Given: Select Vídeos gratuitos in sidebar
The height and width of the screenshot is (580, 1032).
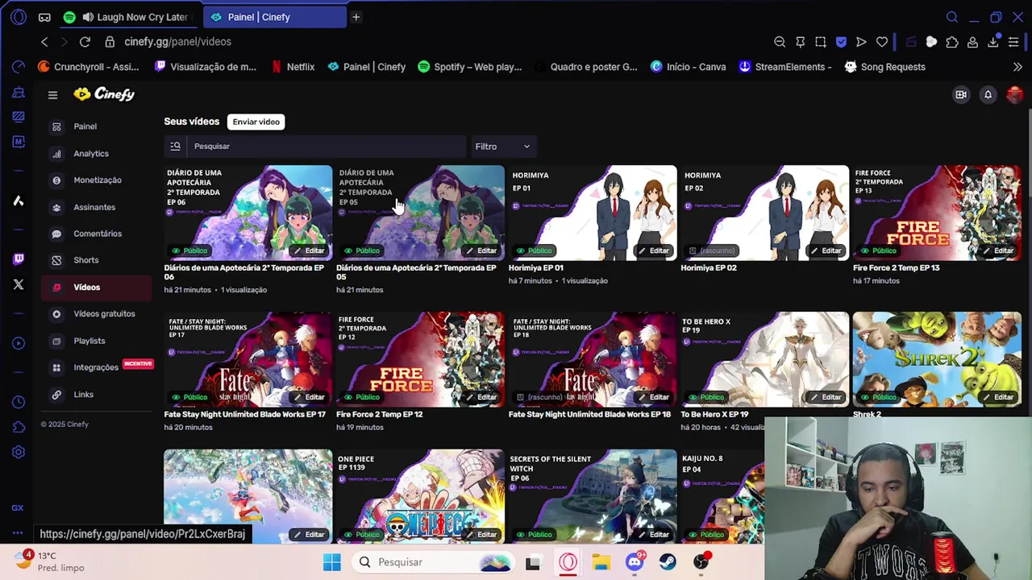Looking at the screenshot, I should point(96,314).
